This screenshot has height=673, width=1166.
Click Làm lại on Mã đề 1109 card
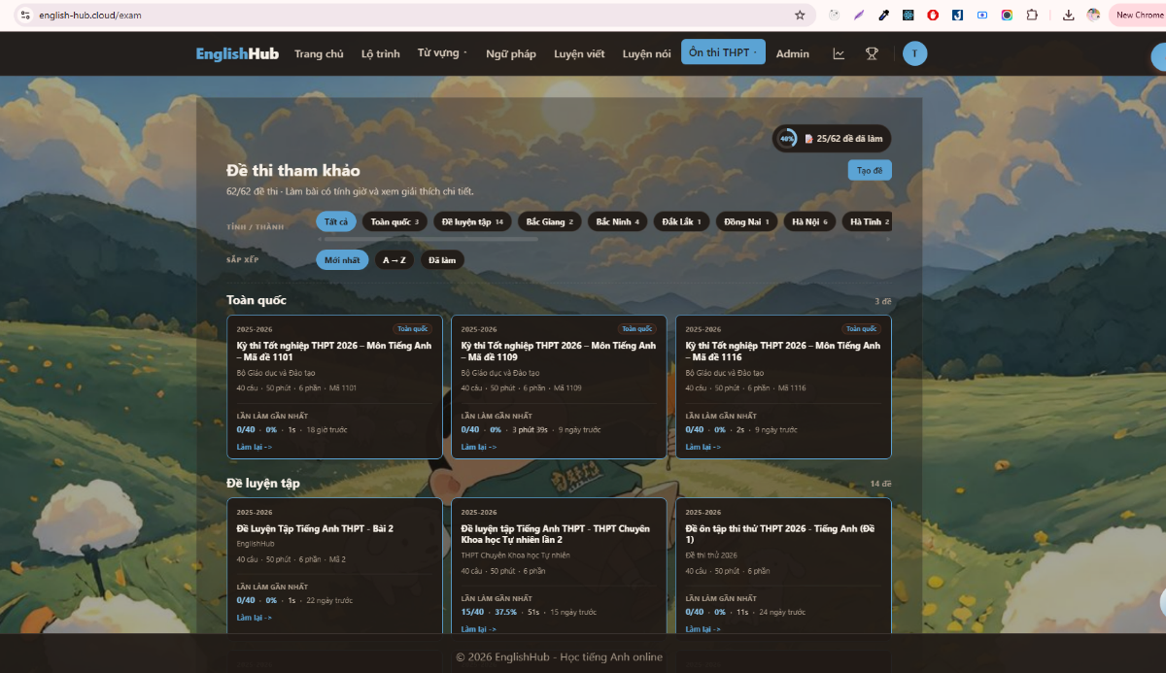pyautogui.click(x=479, y=447)
